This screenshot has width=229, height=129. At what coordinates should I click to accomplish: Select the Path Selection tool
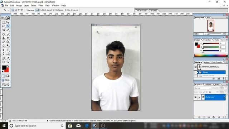click(x=4, y=50)
